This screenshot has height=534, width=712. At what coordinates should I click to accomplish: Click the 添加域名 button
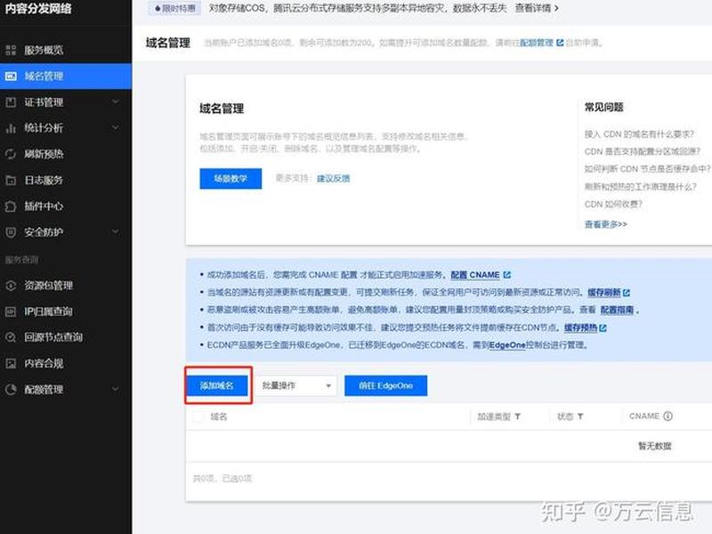click(x=217, y=385)
